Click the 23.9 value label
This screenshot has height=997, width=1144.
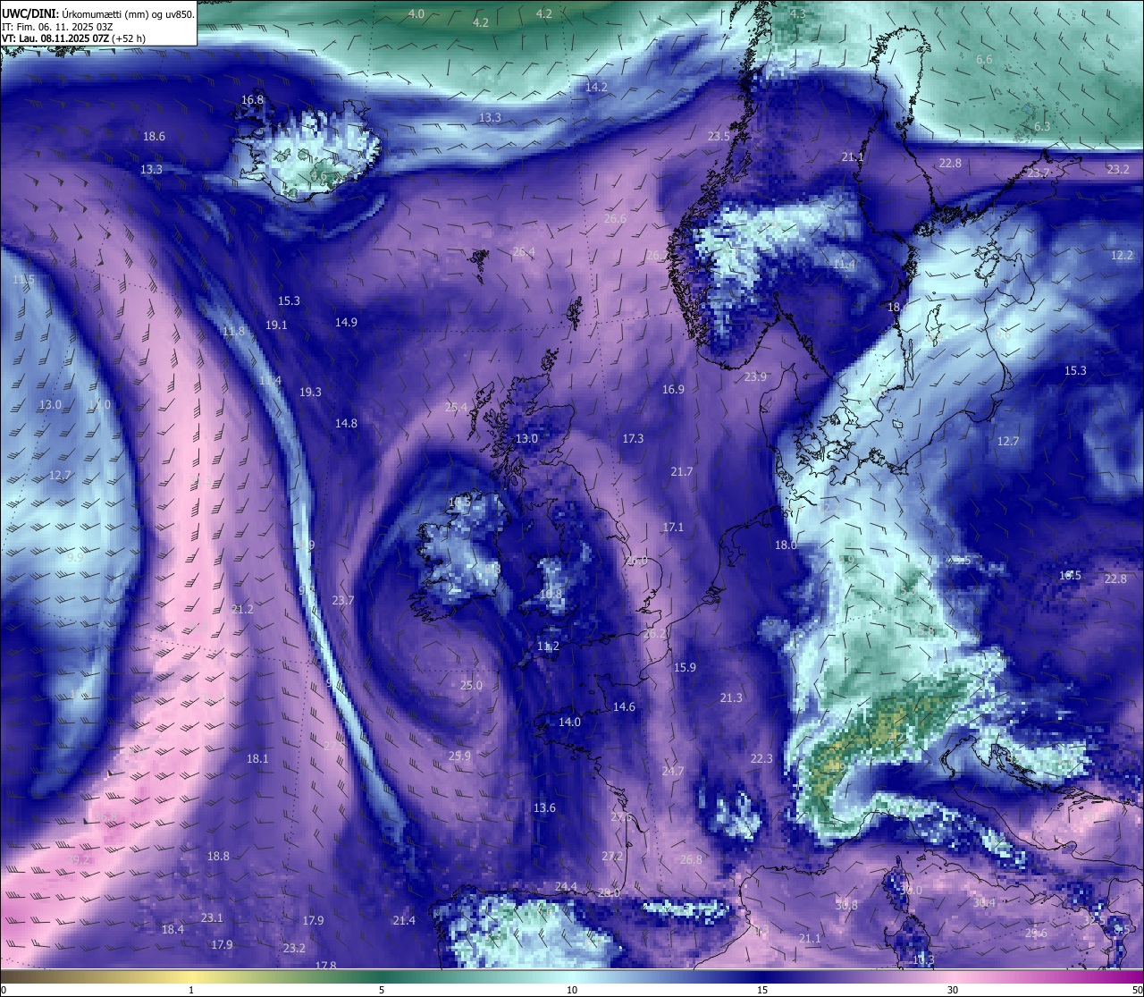click(755, 377)
